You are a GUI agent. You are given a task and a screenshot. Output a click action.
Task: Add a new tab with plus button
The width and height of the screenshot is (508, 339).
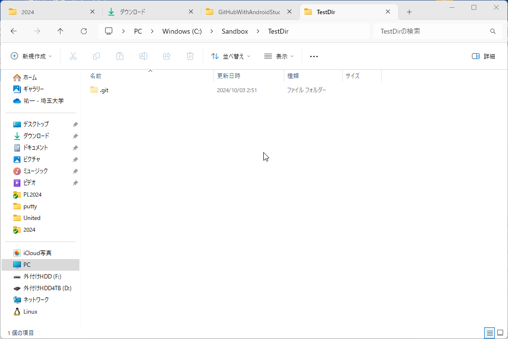[x=409, y=12]
